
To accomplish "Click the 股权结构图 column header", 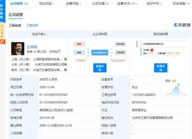I will [161, 34].
